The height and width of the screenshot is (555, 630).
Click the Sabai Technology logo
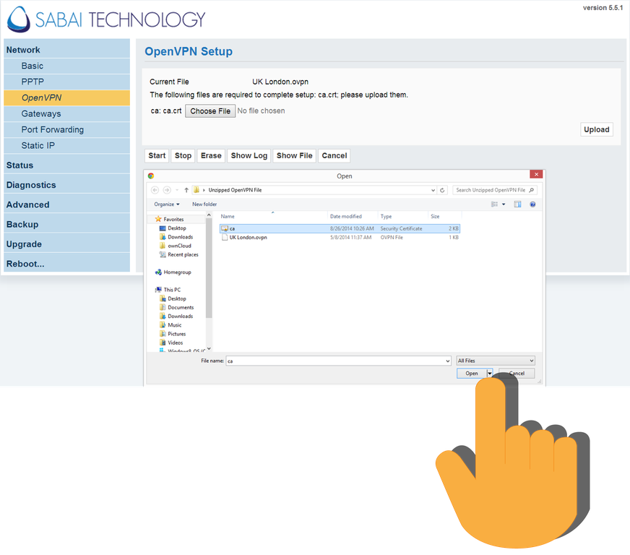point(106,19)
